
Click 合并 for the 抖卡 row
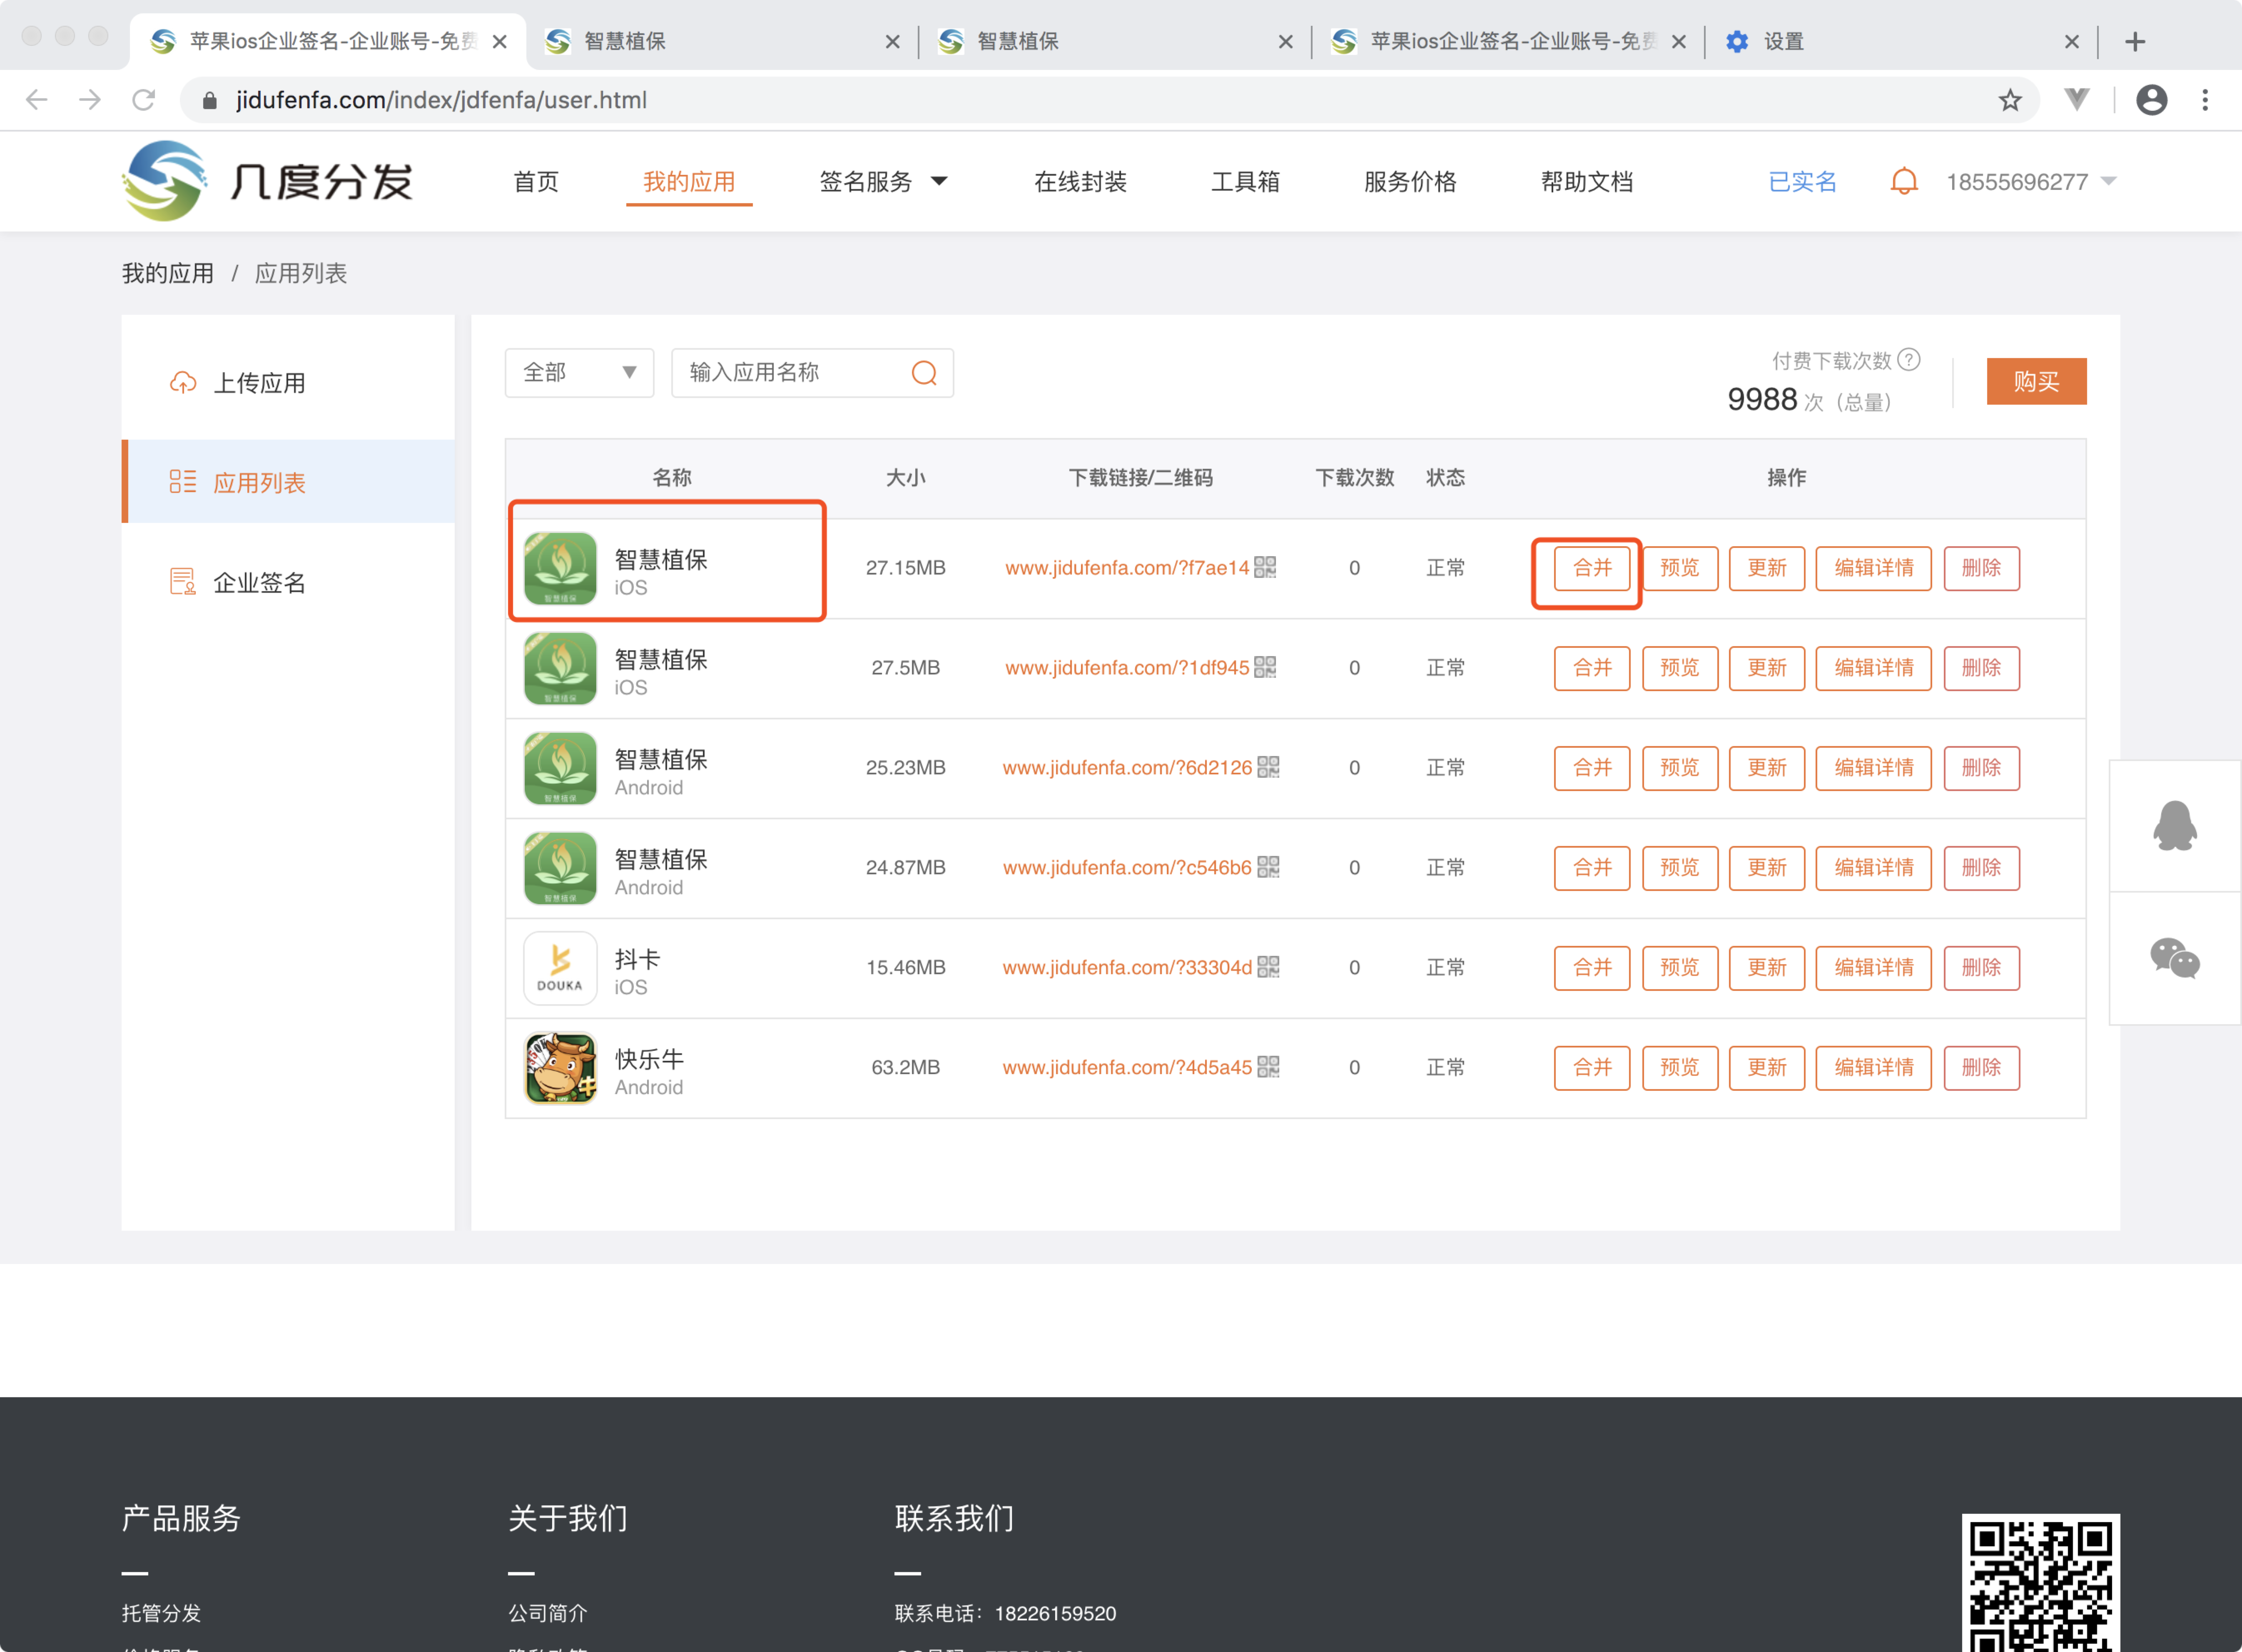1592,968
